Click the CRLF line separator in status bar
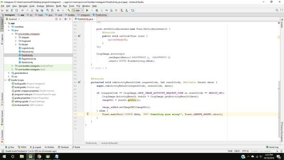Viewport: 284px width, 160px height. coord(237,151)
